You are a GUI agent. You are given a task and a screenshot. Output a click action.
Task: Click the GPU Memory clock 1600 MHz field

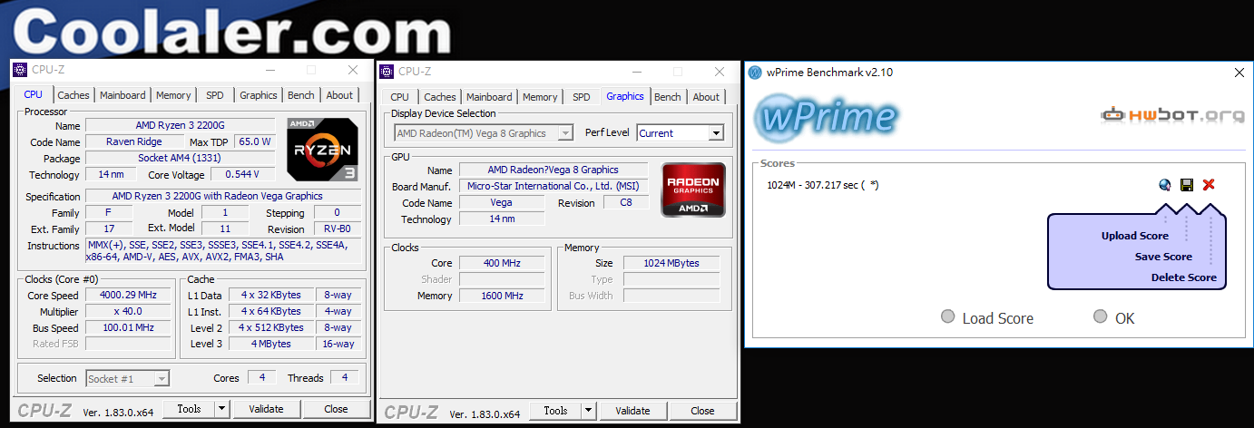502,296
